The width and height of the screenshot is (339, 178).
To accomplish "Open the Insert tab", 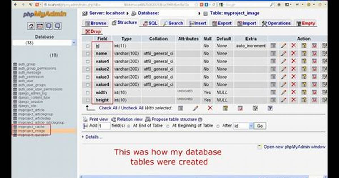I will (198, 23).
